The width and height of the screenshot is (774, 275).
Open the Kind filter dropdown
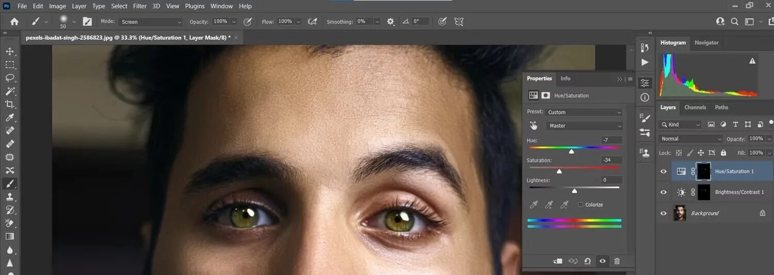[x=680, y=124]
